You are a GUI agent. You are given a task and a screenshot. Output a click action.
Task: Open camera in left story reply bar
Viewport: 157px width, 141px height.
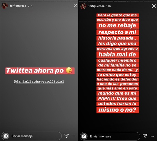[6, 136]
